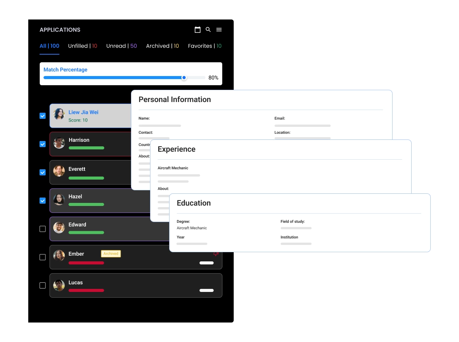Switch to the Archived | 10 tab
This screenshot has width=459, height=342.
[162, 46]
